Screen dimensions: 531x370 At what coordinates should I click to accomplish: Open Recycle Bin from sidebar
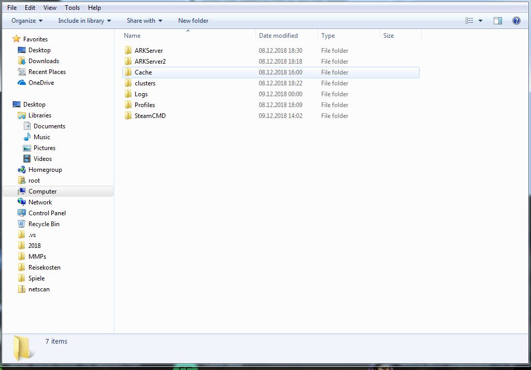[x=44, y=224]
